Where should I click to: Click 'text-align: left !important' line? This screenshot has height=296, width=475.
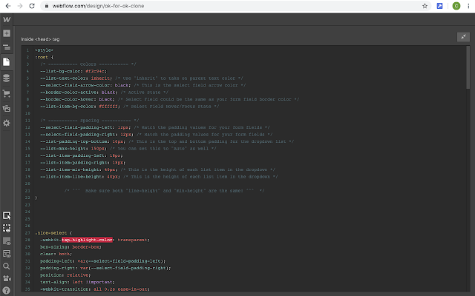pyautogui.click(x=77, y=282)
